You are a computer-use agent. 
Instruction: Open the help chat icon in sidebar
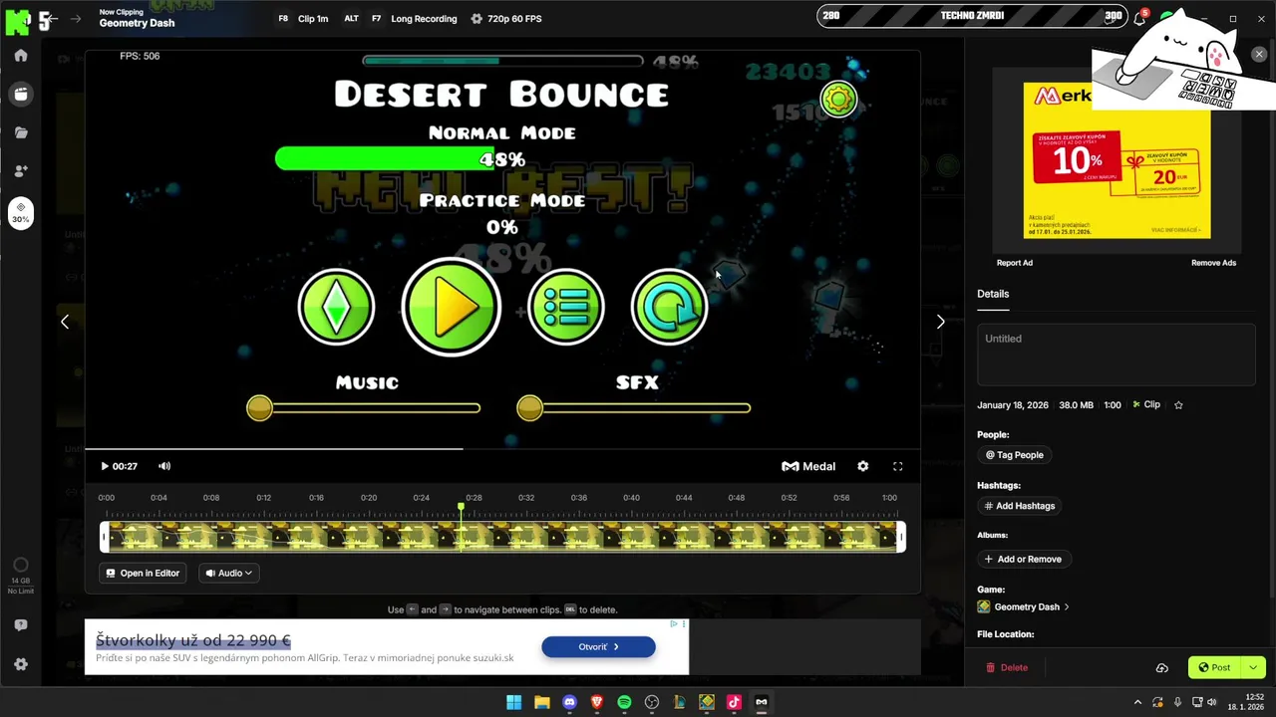coord(21,625)
